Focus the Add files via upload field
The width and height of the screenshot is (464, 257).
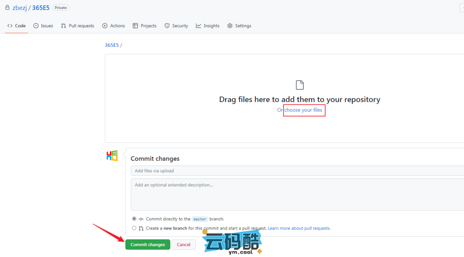click(296, 171)
